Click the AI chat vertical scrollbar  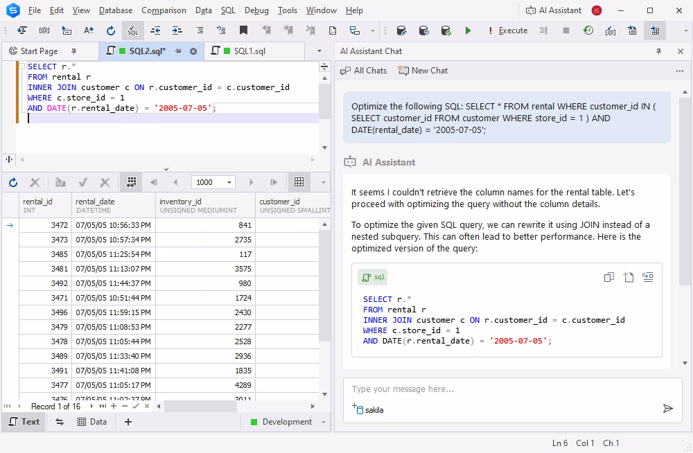coord(685,190)
